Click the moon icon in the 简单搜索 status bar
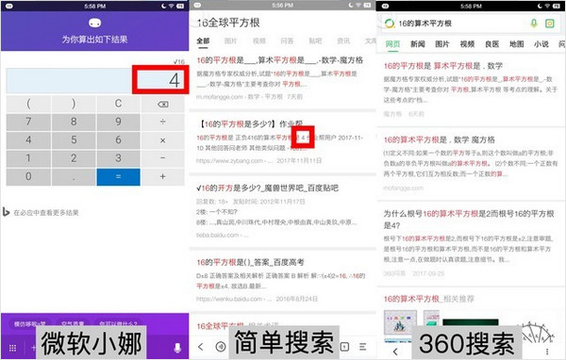 [x=351, y=5]
